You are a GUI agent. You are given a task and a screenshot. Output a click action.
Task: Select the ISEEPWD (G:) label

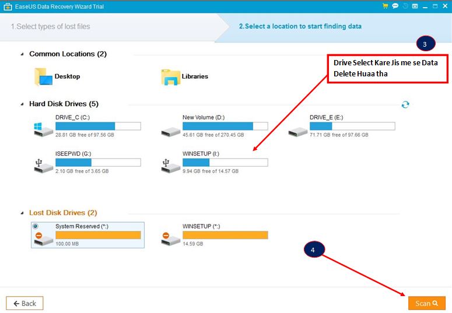(x=73, y=154)
